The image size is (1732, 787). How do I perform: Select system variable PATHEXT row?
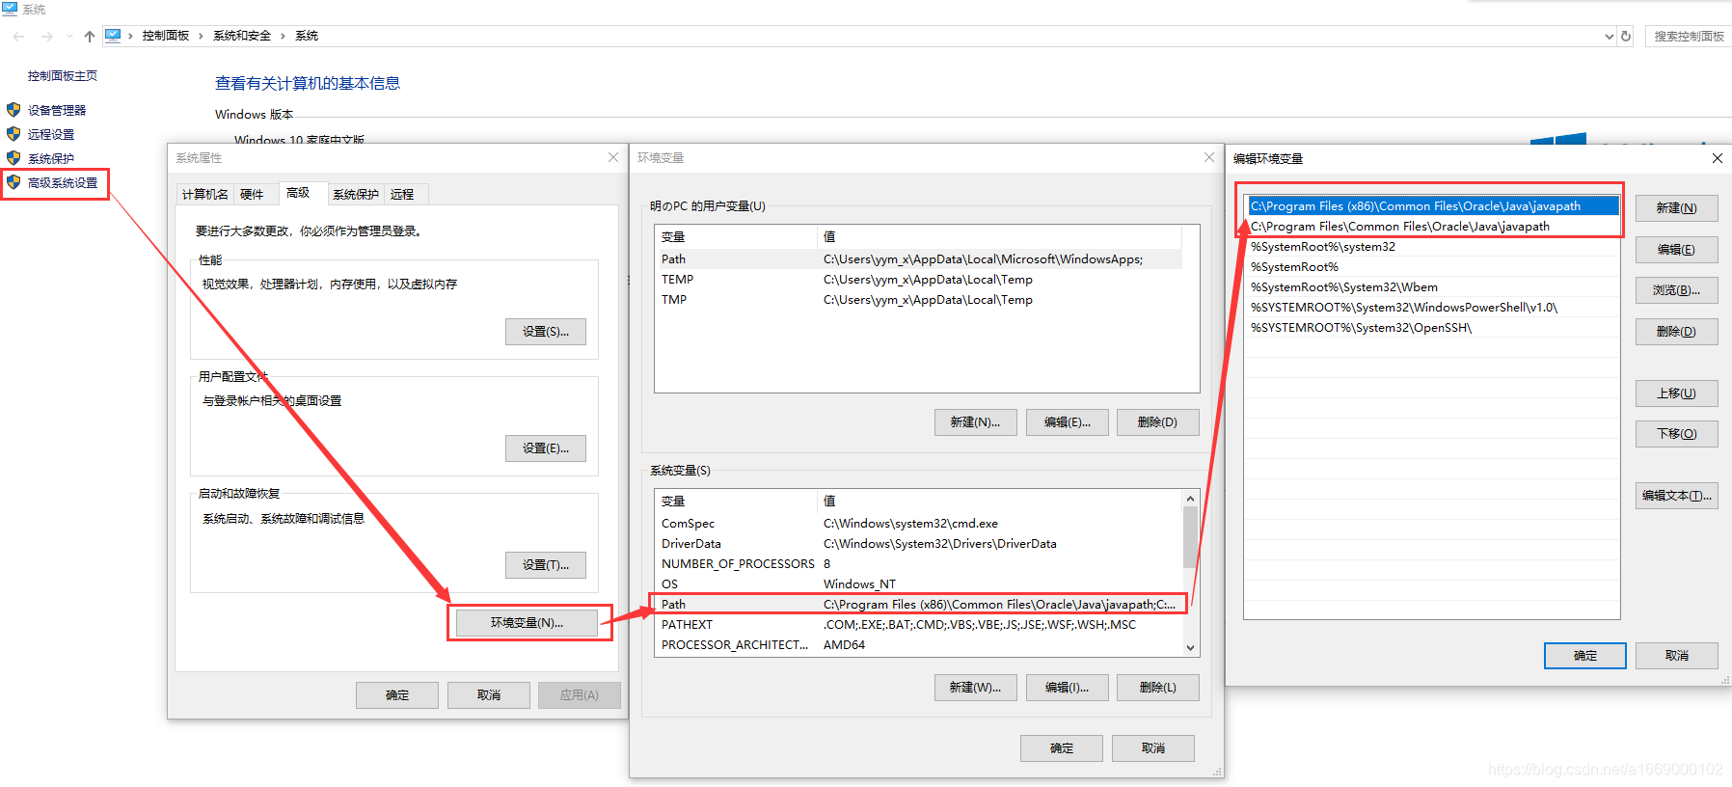pos(919,625)
